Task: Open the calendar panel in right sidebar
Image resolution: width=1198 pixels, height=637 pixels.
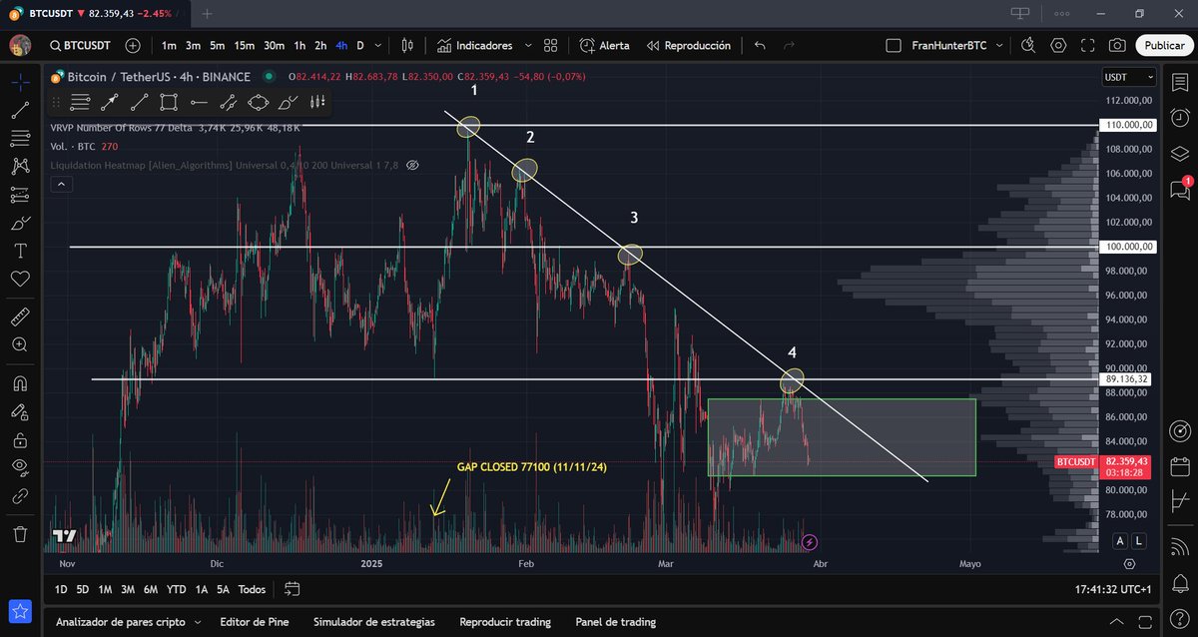Action: pos(1179,466)
